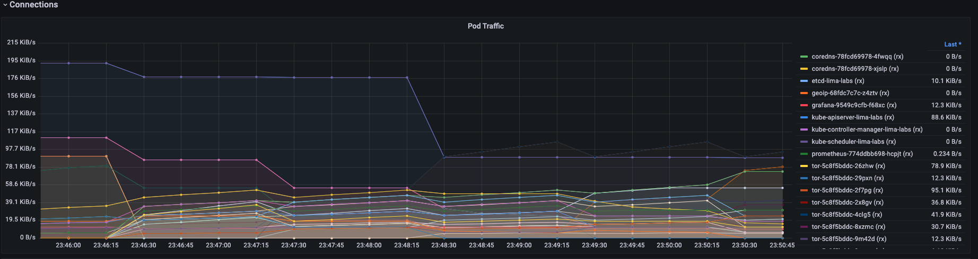Change tor-5c8f5bddc-9m42d swatch color

(x=804, y=239)
